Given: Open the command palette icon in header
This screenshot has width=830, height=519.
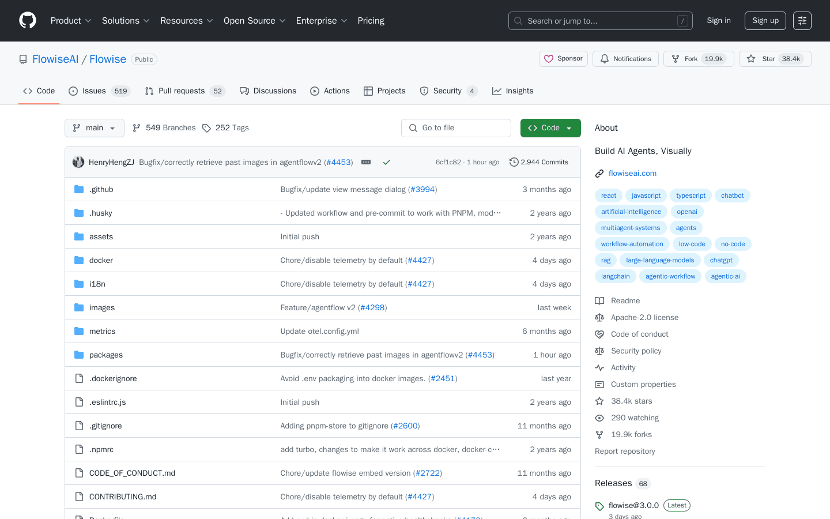Looking at the screenshot, I should (802, 21).
